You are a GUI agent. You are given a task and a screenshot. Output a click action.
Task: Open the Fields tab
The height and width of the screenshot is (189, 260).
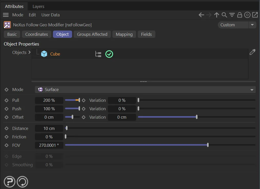tap(146, 34)
